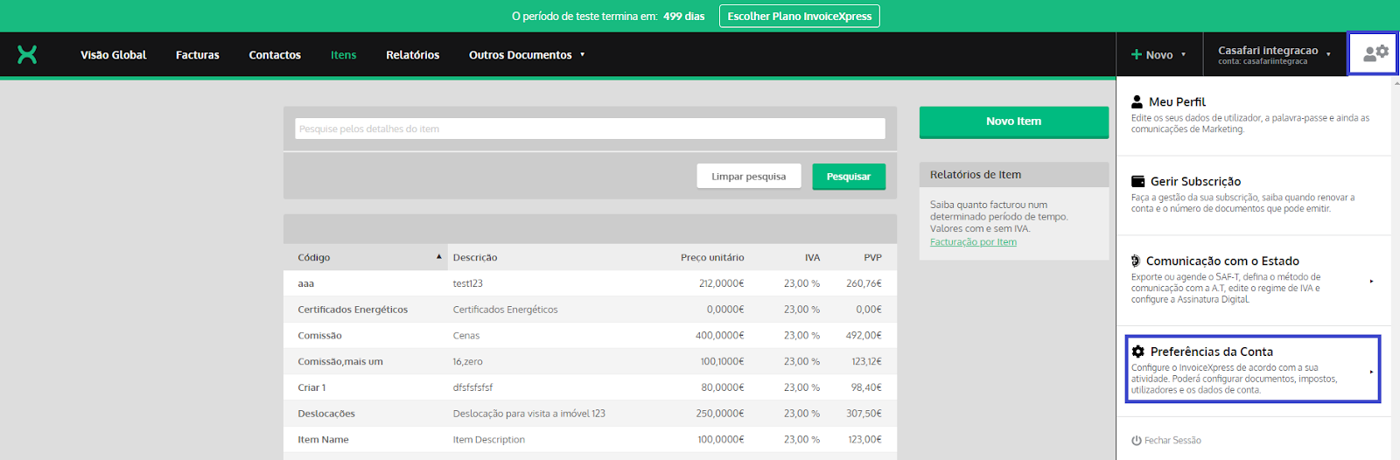Go to the Facturas menu
The image size is (1400, 460).
tap(197, 54)
